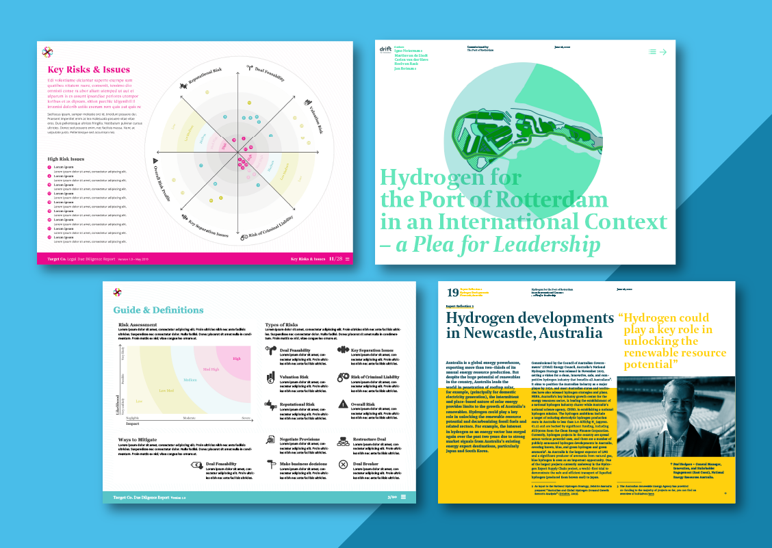Click the thumbs icon beside Reputational Risk in the guide
This screenshot has height=548, width=772.
[x=271, y=405]
